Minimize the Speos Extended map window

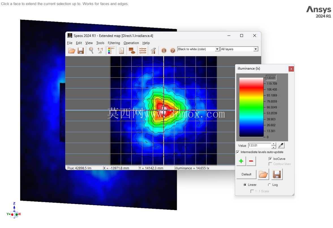(x=229, y=36)
